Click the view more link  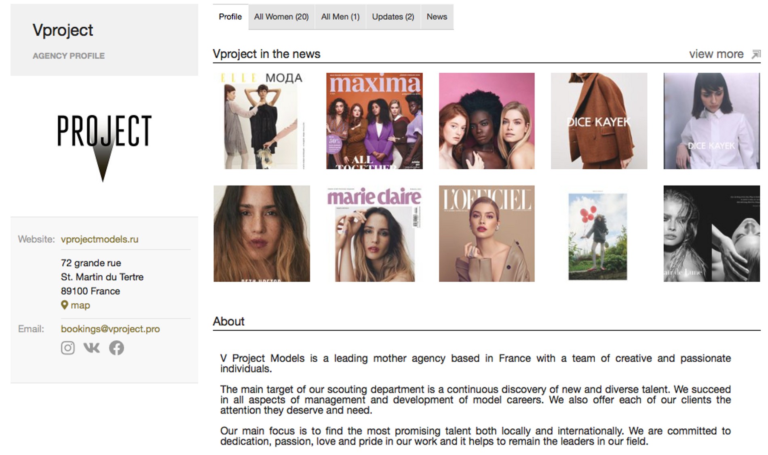715,53
